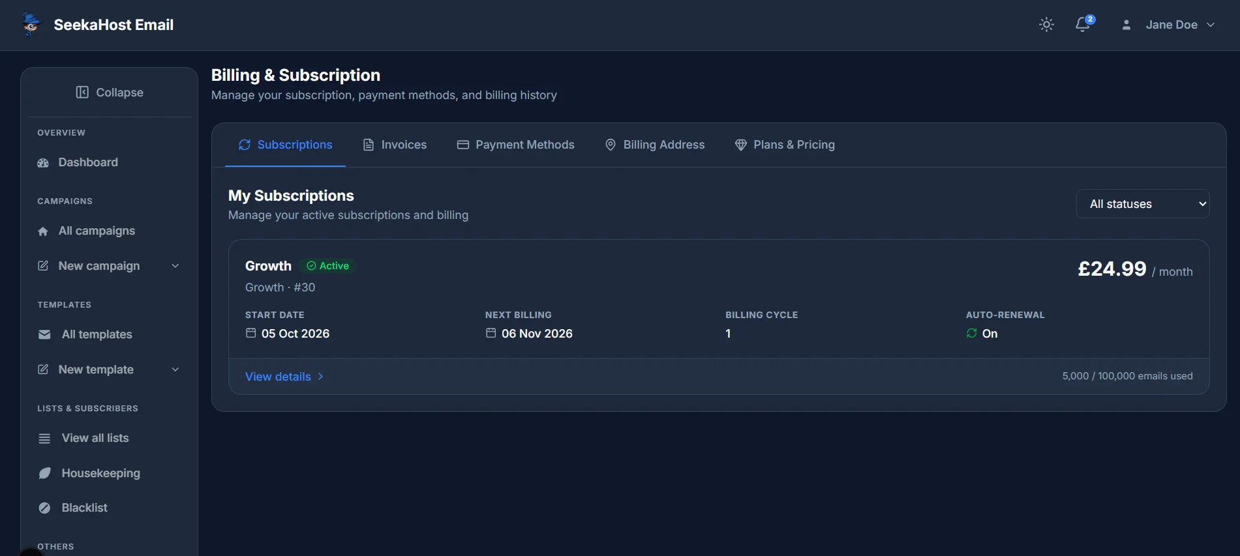Click the 5,000 / 100,000 emails used text
Image resolution: width=1240 pixels, height=556 pixels.
point(1127,376)
